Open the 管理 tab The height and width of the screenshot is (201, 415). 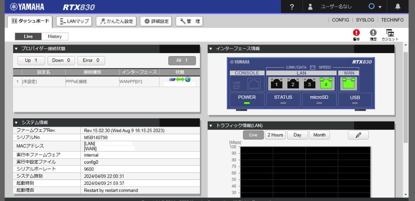[189, 22]
